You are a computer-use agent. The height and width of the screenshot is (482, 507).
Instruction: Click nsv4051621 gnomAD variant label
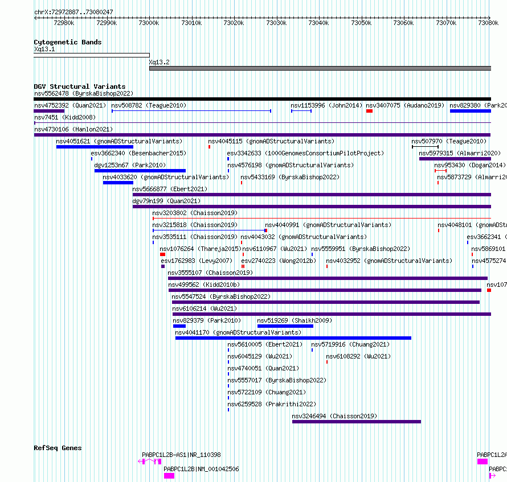click(119, 142)
